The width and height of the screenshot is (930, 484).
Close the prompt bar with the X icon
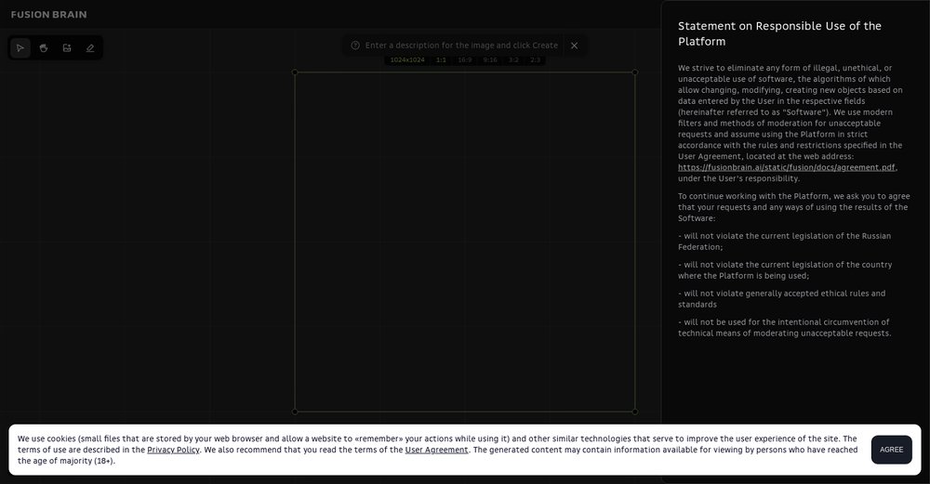pos(574,46)
